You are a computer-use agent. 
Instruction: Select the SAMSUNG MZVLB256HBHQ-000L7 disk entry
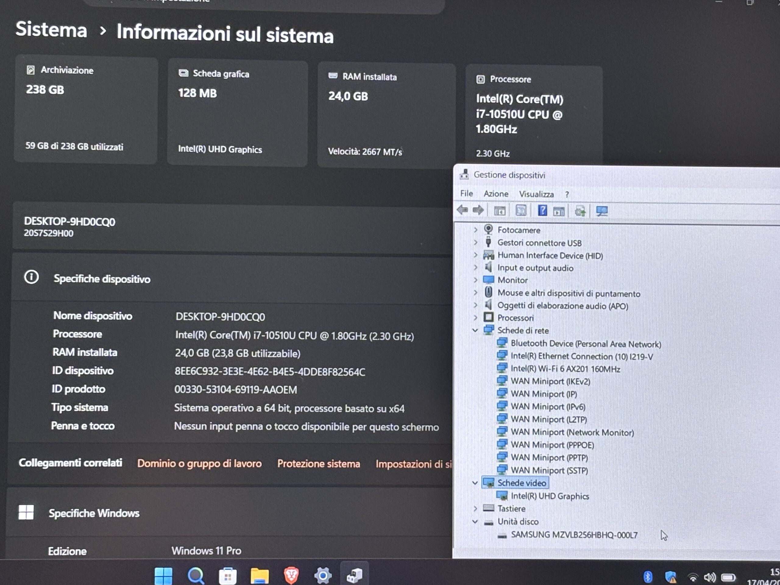[x=574, y=535]
